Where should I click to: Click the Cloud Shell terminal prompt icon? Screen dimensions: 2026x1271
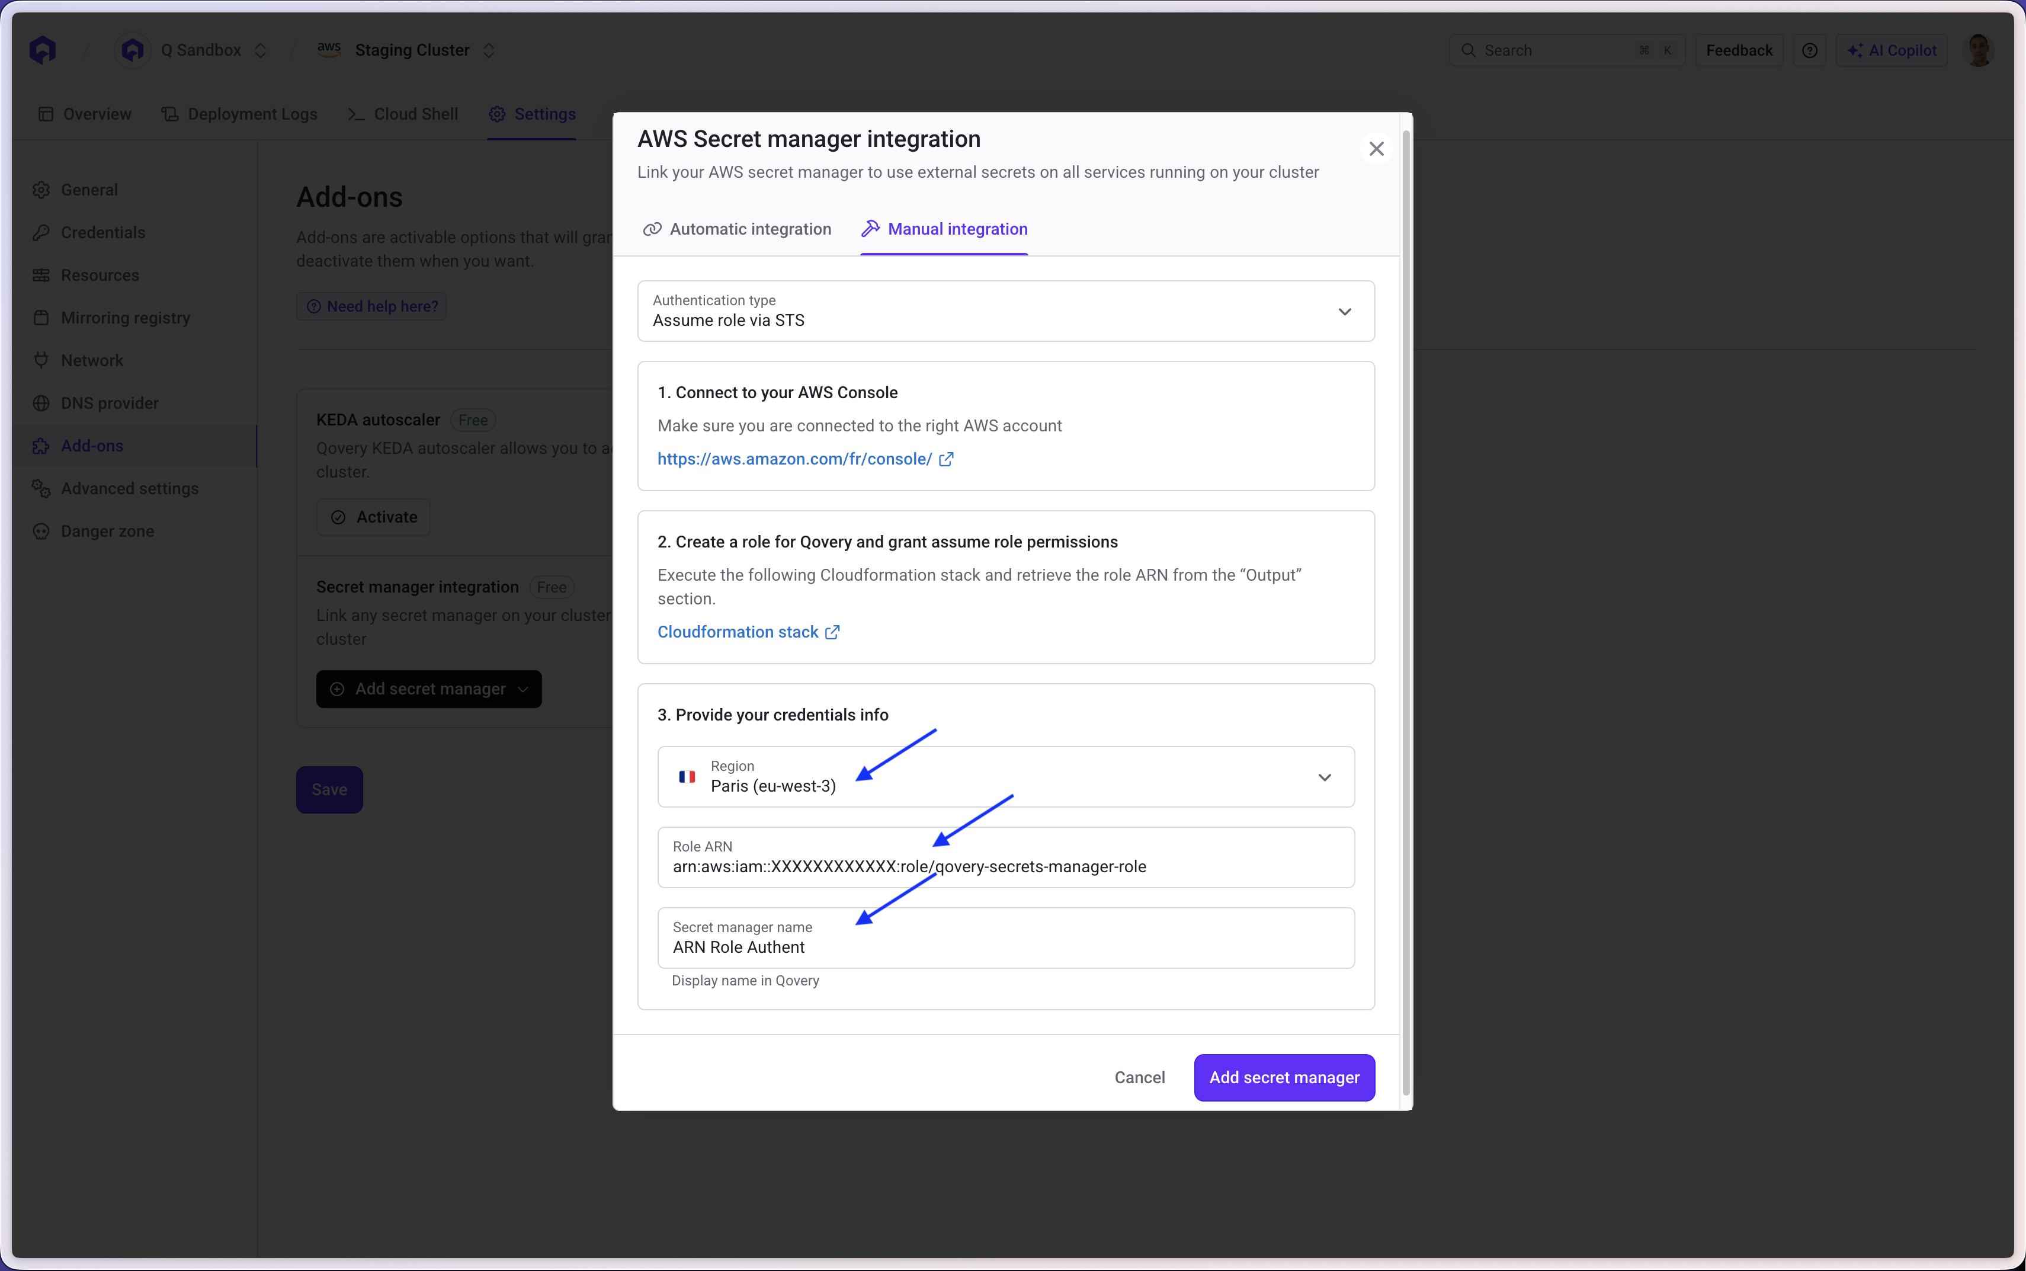tap(356, 114)
